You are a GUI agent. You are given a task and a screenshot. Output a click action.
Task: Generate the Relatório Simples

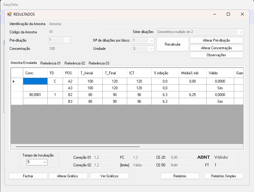(x=224, y=176)
